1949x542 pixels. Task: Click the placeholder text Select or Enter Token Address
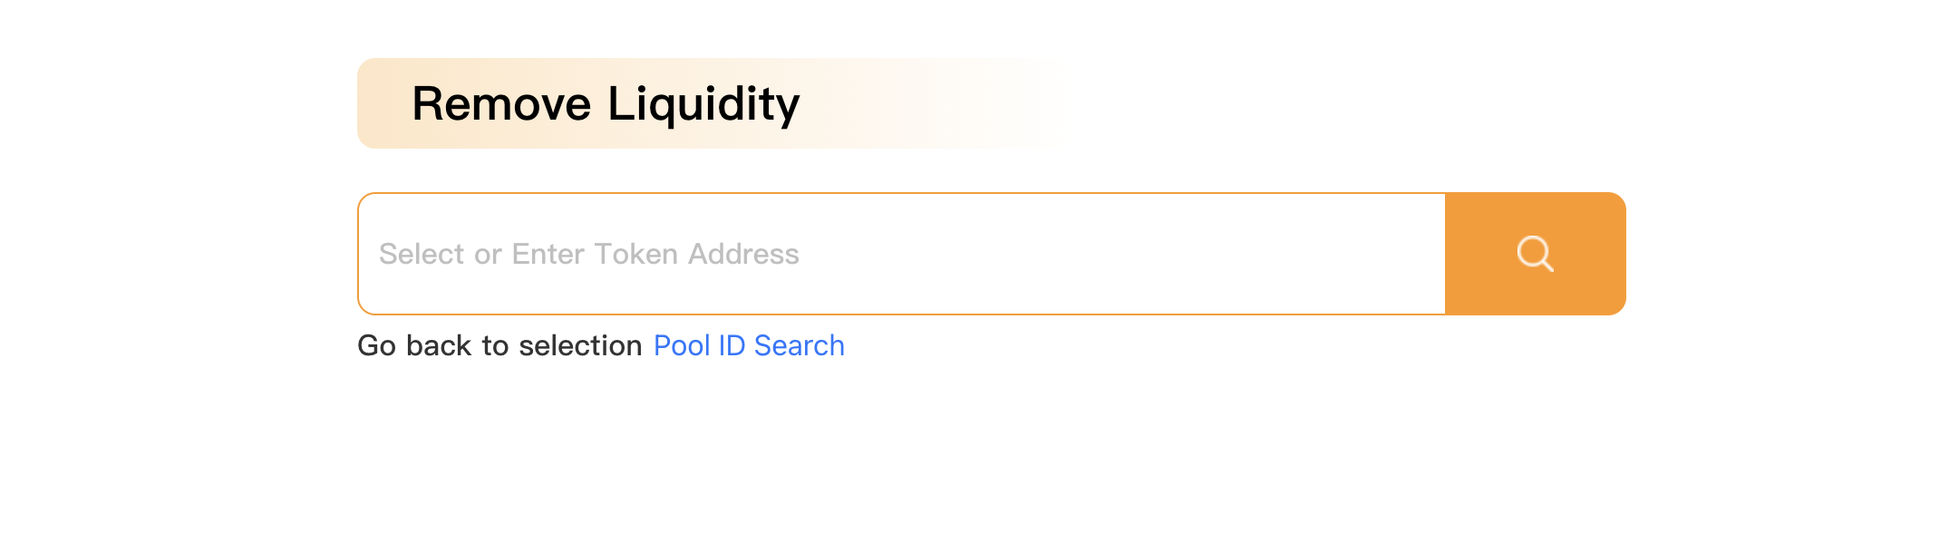(589, 254)
